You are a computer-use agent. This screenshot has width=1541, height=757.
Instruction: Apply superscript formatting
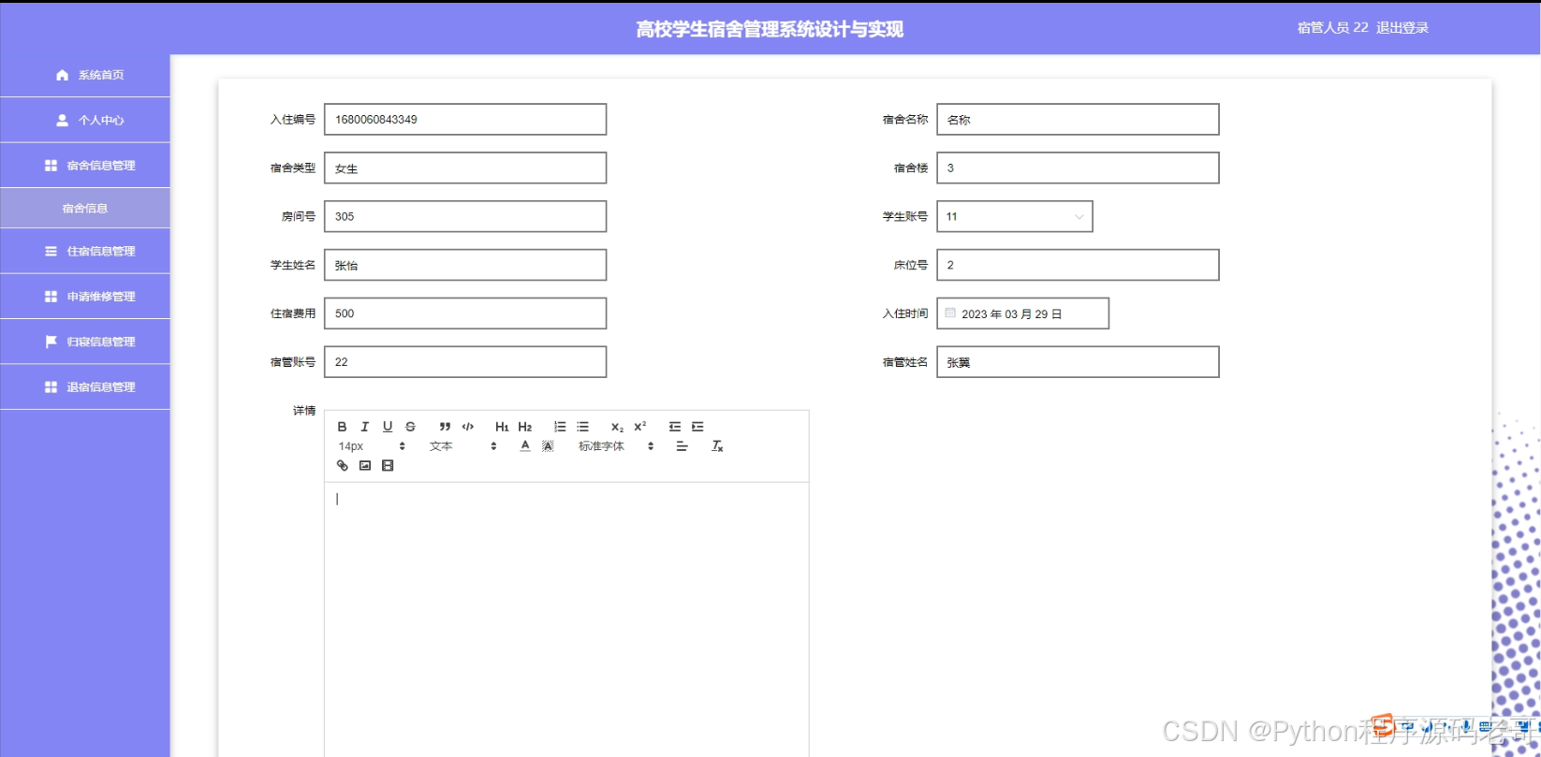click(640, 427)
